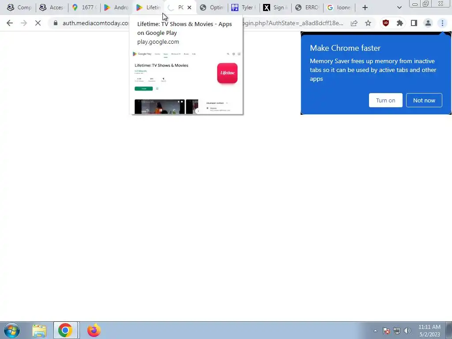Stop loading the page
The height and width of the screenshot is (339, 452).
38,23
